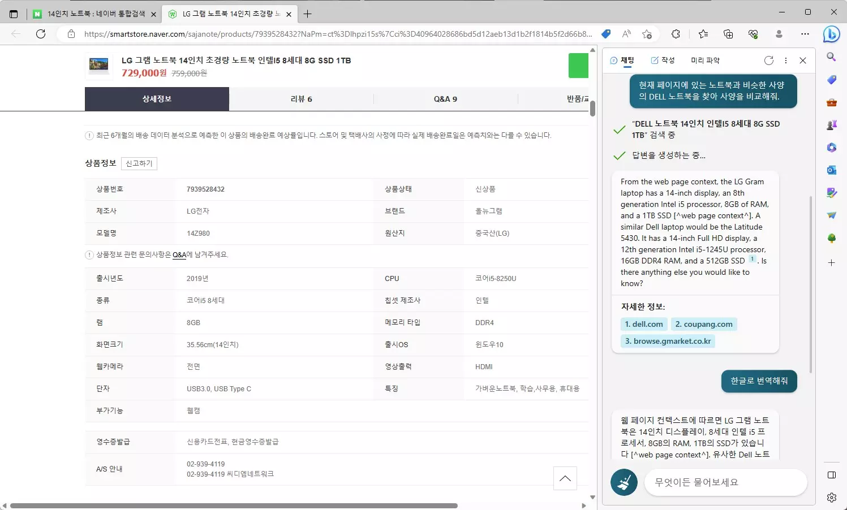Click the 무엇이든 물어보세요 chat input
Image resolution: width=847 pixels, height=510 pixels.
[x=725, y=482]
